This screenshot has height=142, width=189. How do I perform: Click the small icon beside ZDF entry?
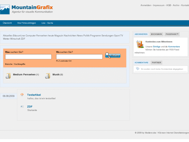click(22, 107)
